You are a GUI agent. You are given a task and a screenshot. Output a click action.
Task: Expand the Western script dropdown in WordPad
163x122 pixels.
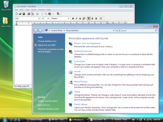tap(69, 19)
